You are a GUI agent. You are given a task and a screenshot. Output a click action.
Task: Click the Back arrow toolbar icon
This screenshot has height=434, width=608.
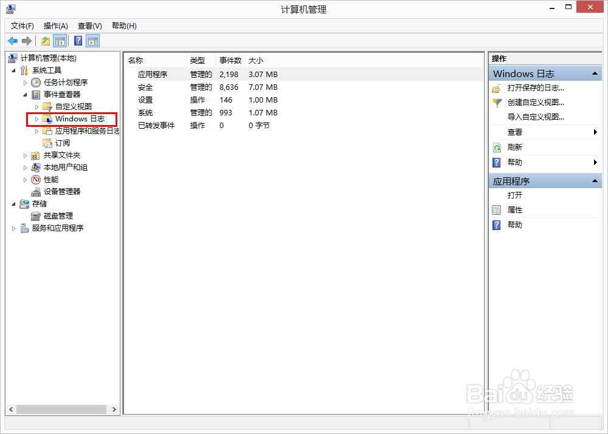click(13, 41)
